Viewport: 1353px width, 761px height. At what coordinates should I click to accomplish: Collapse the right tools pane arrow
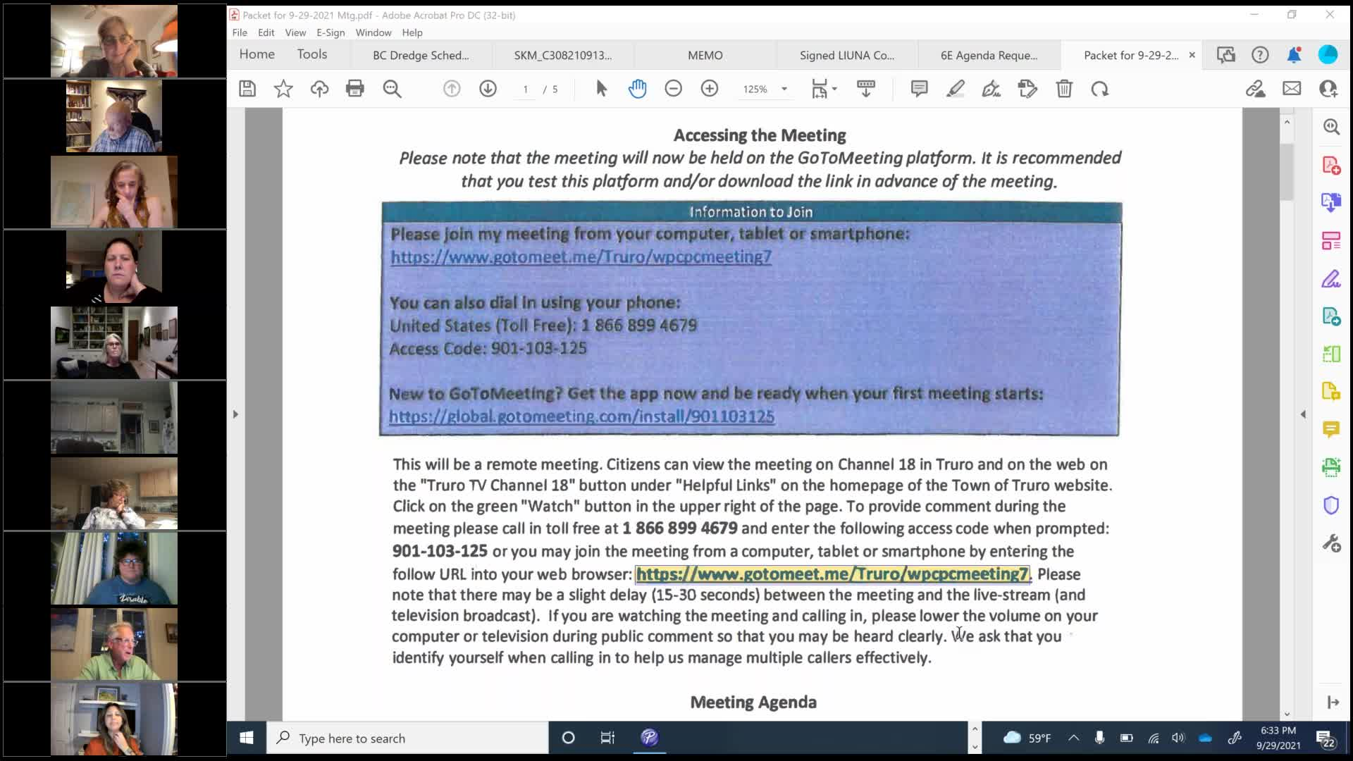pyautogui.click(x=1303, y=414)
